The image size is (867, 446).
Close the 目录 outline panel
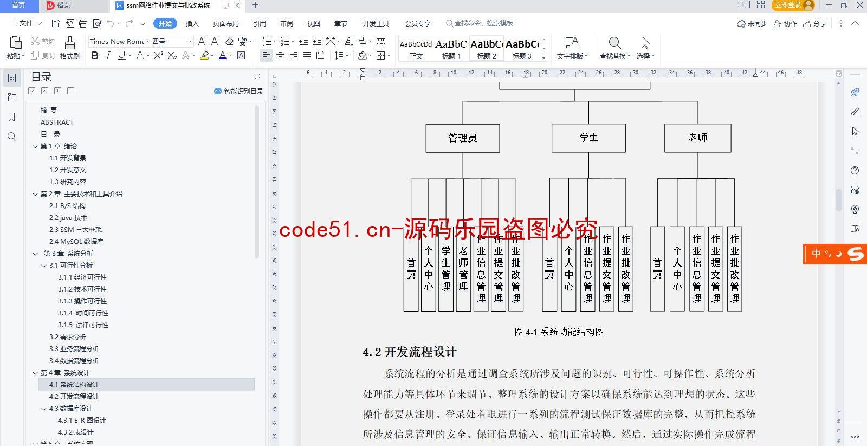pyautogui.click(x=257, y=76)
